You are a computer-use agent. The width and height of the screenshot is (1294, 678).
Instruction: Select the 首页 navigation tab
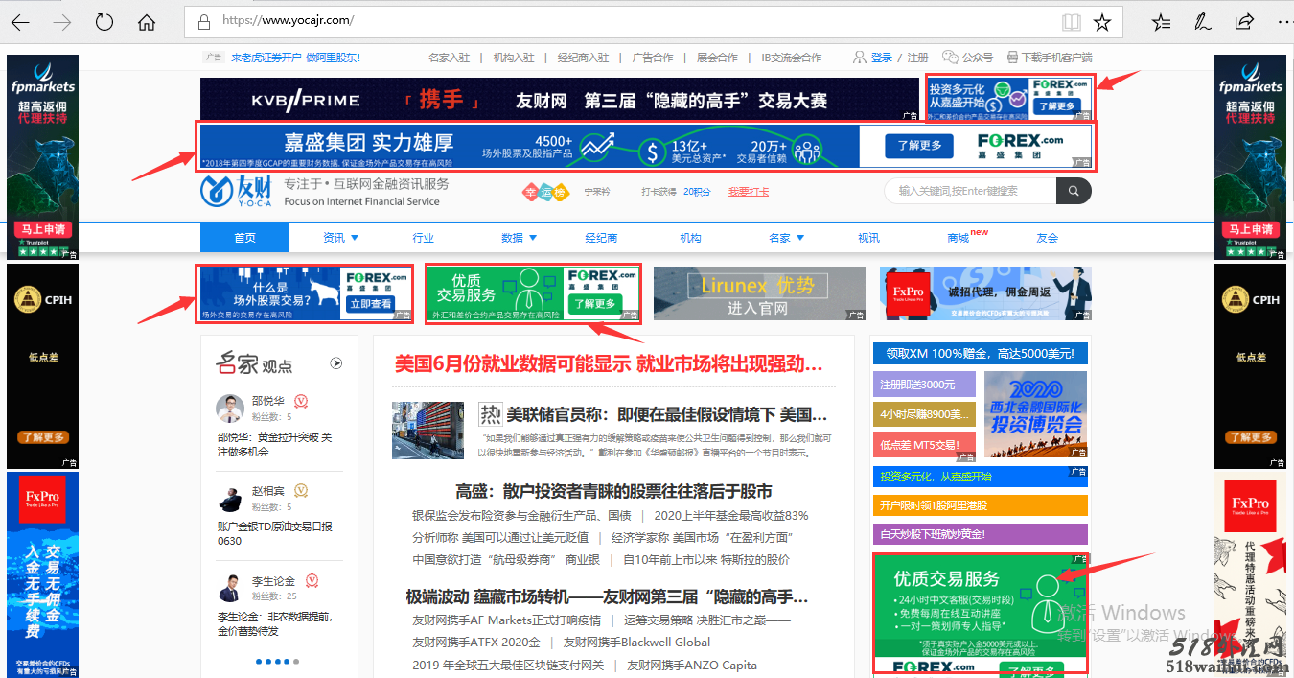pyautogui.click(x=244, y=238)
